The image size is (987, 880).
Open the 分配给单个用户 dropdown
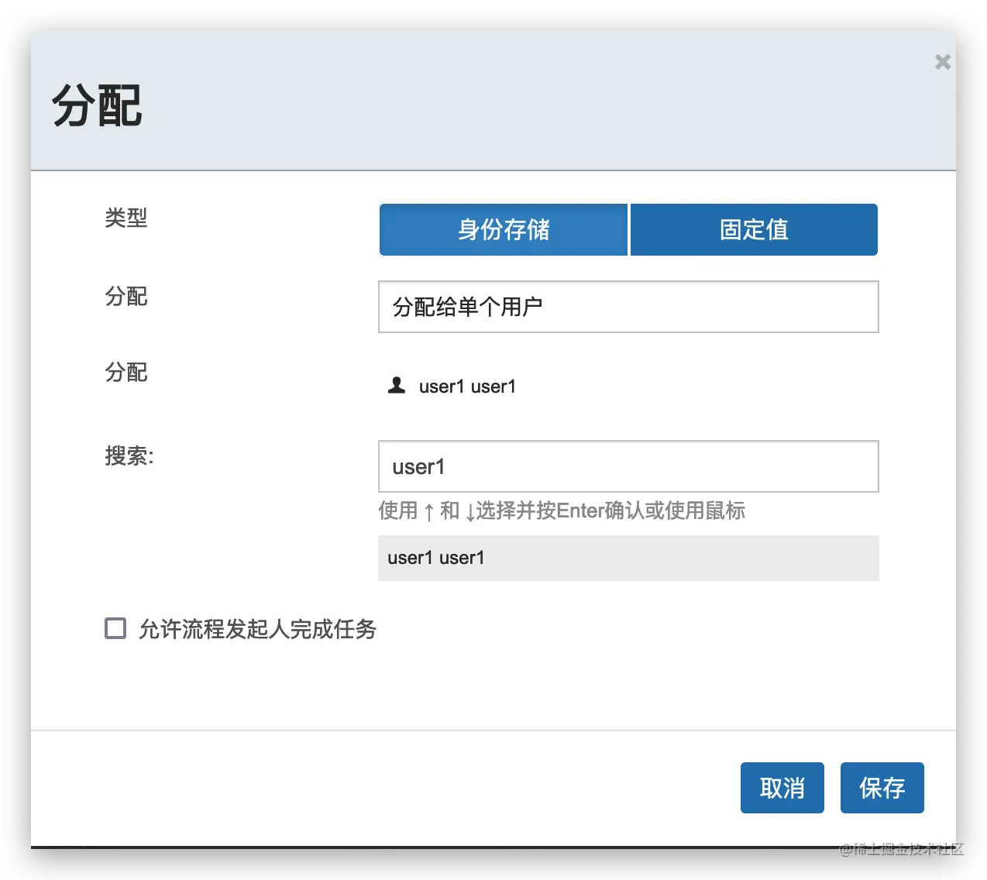point(628,307)
